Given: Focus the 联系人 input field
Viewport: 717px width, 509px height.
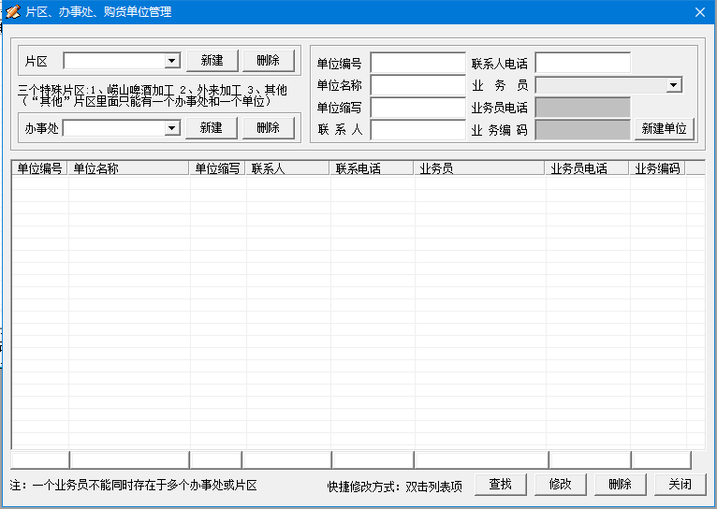Looking at the screenshot, I should pyautogui.click(x=418, y=130).
